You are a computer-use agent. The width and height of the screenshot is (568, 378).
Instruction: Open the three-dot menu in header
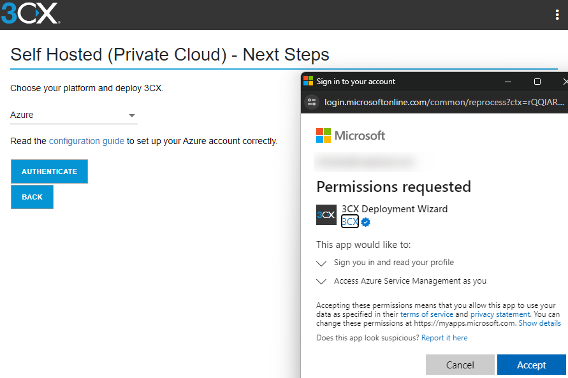557,15
